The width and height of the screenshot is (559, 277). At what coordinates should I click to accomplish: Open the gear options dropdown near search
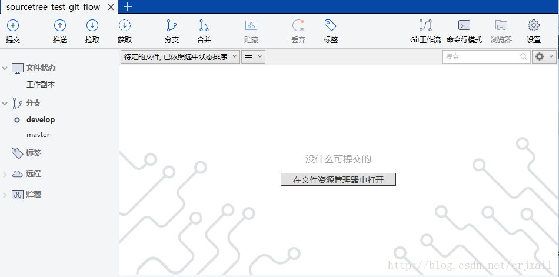[x=544, y=56]
